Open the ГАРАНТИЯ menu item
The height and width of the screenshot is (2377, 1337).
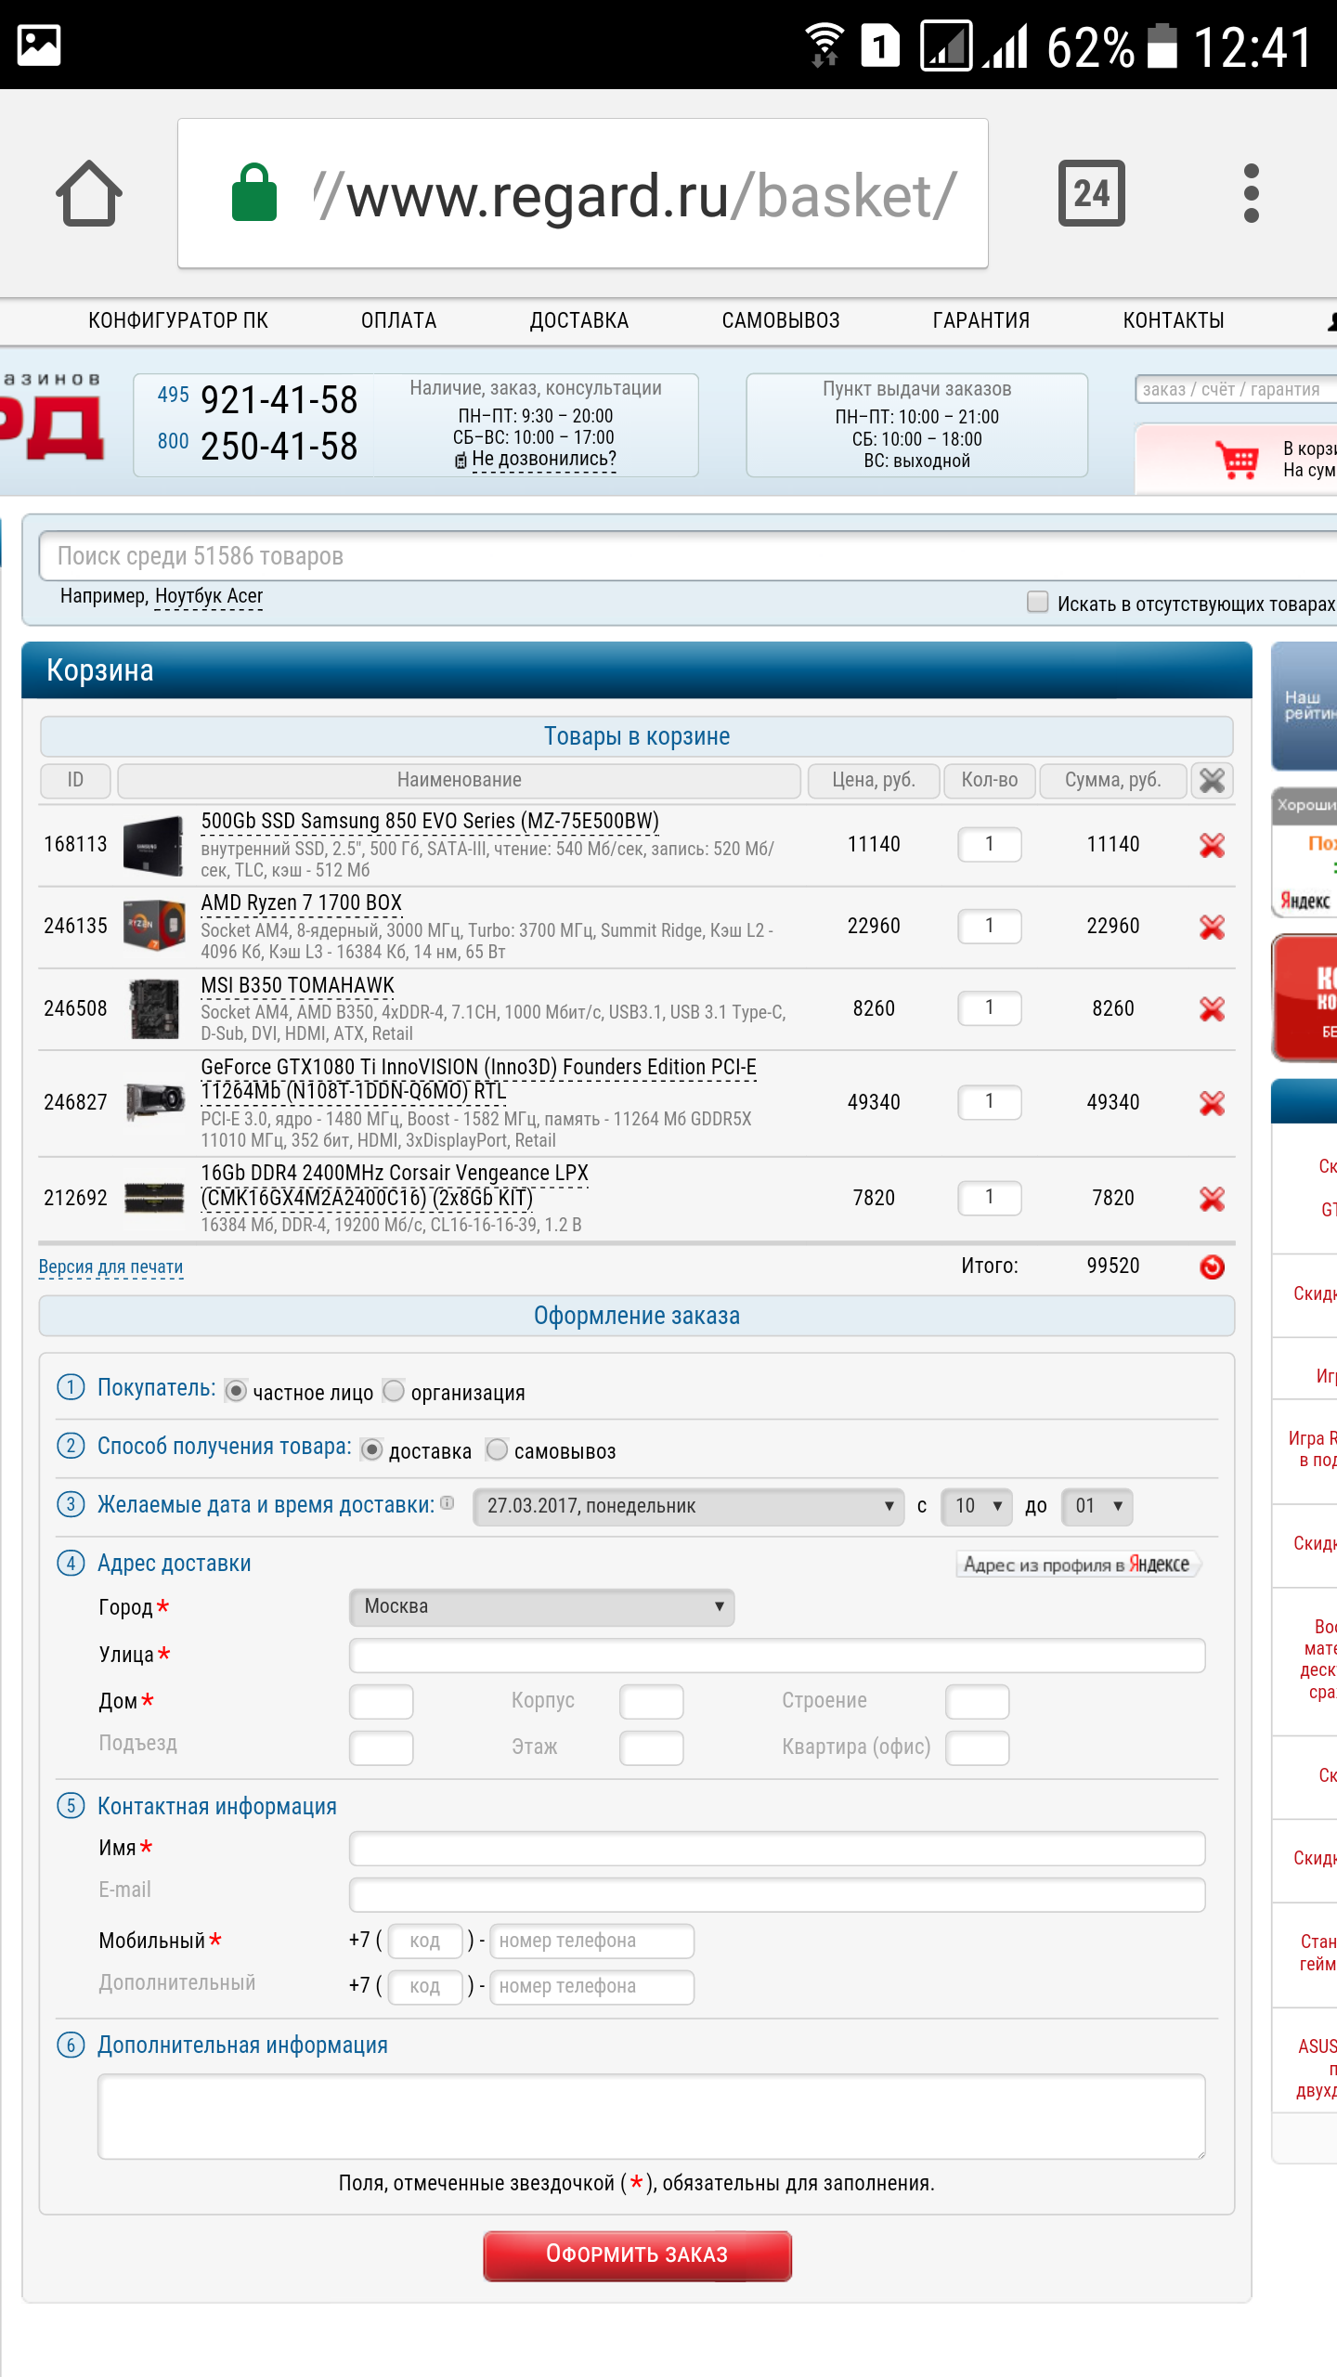[981, 320]
